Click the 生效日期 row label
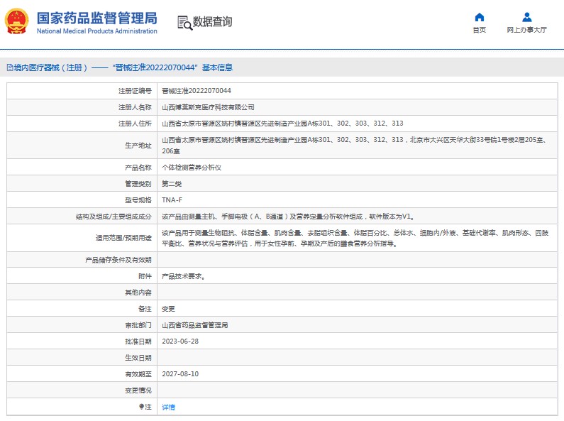 pyautogui.click(x=138, y=358)
